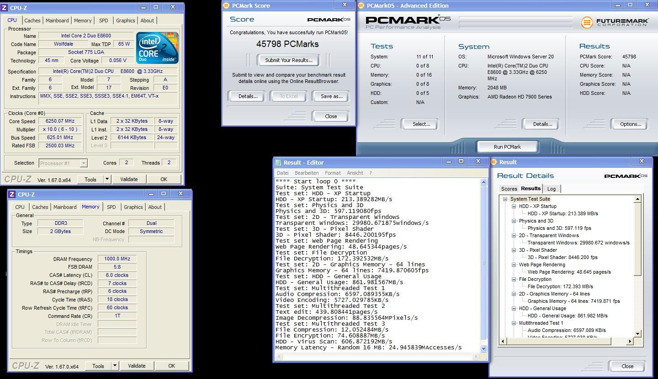Open the Datei menu in Editor
Viewport: 658px width, 379px height.
pos(283,173)
